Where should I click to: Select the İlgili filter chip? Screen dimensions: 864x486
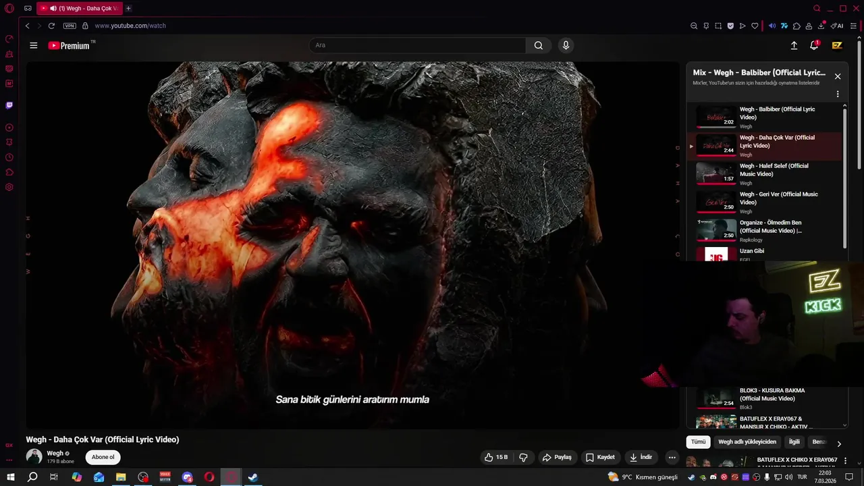[794, 441]
